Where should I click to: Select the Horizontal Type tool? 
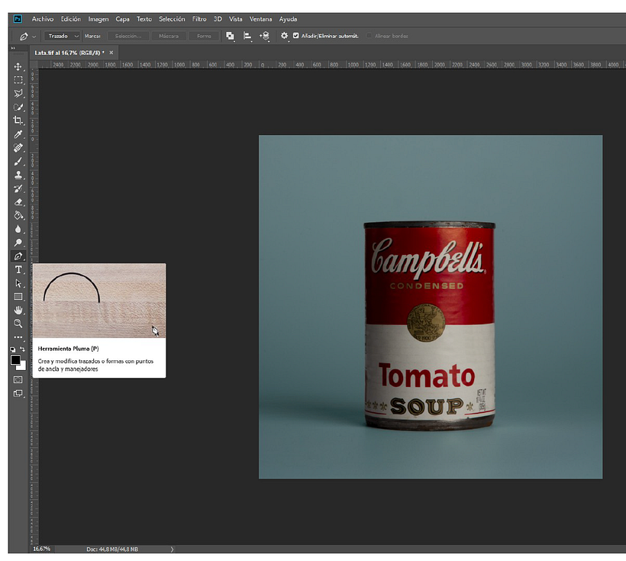[x=18, y=270]
